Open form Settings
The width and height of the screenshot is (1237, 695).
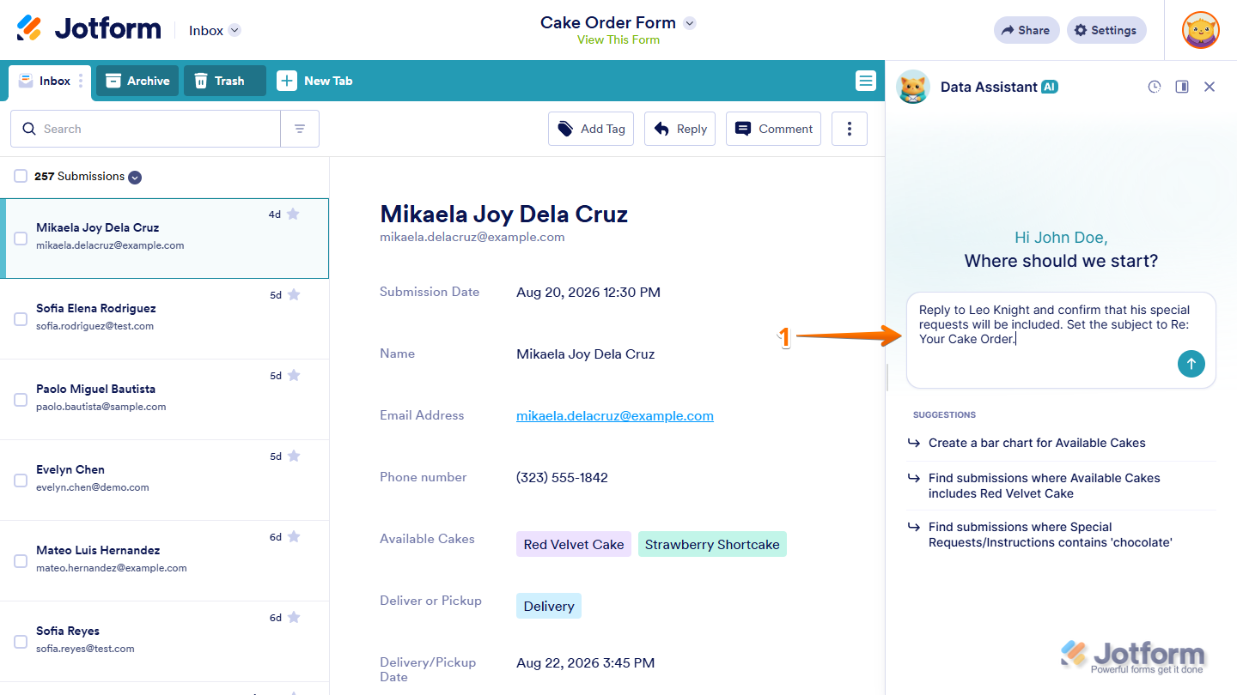click(x=1106, y=30)
